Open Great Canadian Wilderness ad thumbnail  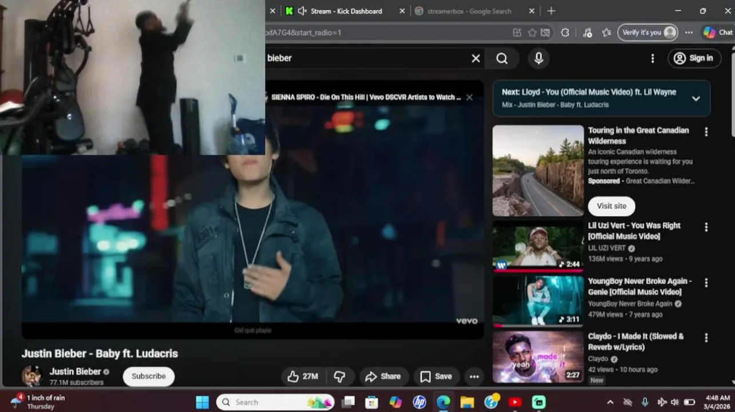point(538,171)
